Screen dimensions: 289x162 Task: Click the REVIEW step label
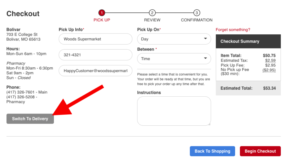(152, 20)
